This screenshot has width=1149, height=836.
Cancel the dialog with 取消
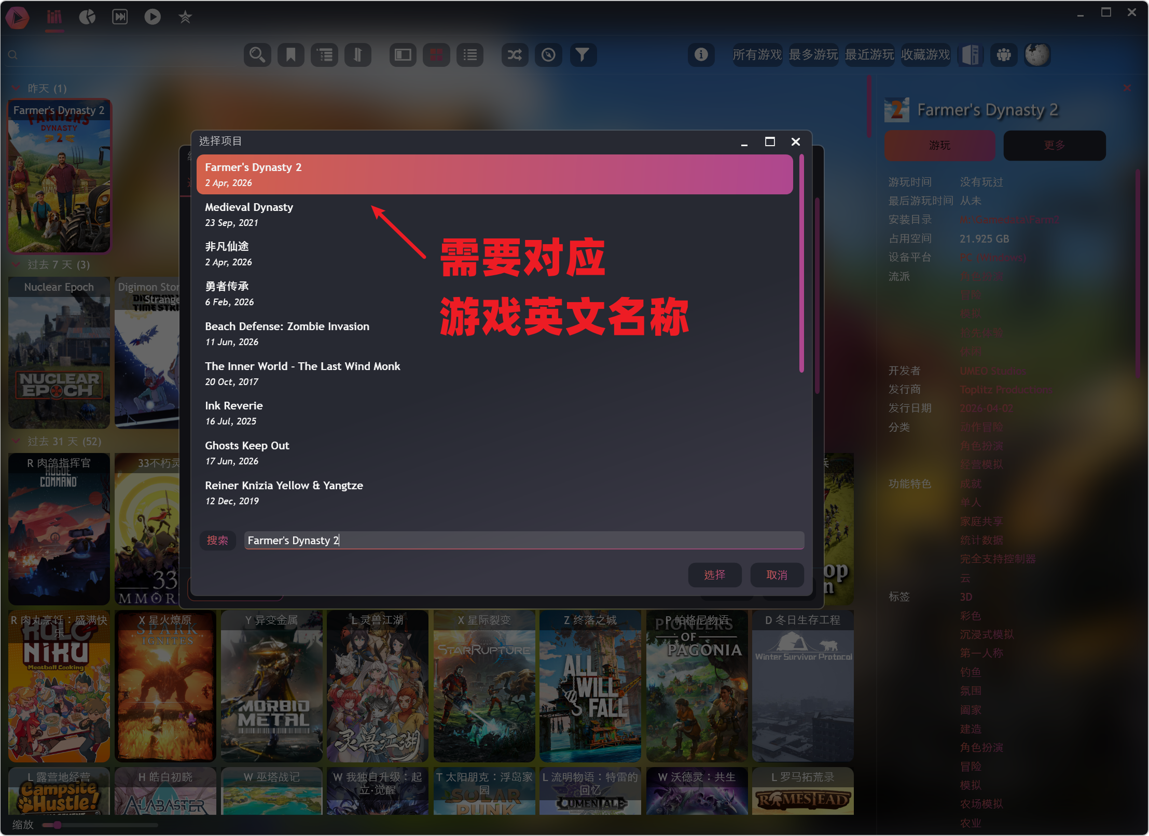[x=777, y=575]
